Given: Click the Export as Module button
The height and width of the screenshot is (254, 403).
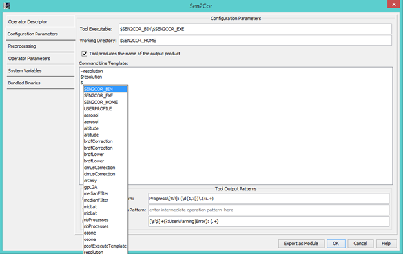Looking at the screenshot, I should tap(301, 244).
